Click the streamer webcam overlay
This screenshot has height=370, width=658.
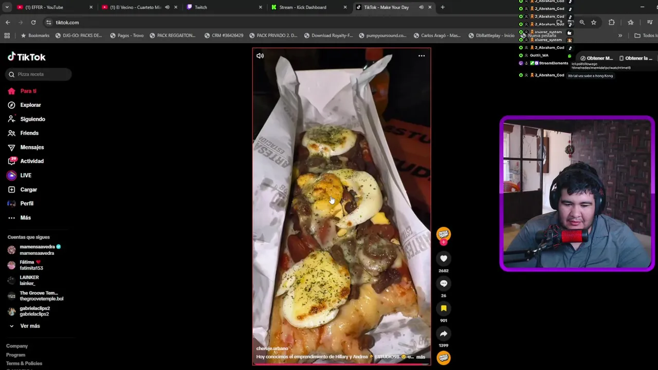(x=577, y=193)
